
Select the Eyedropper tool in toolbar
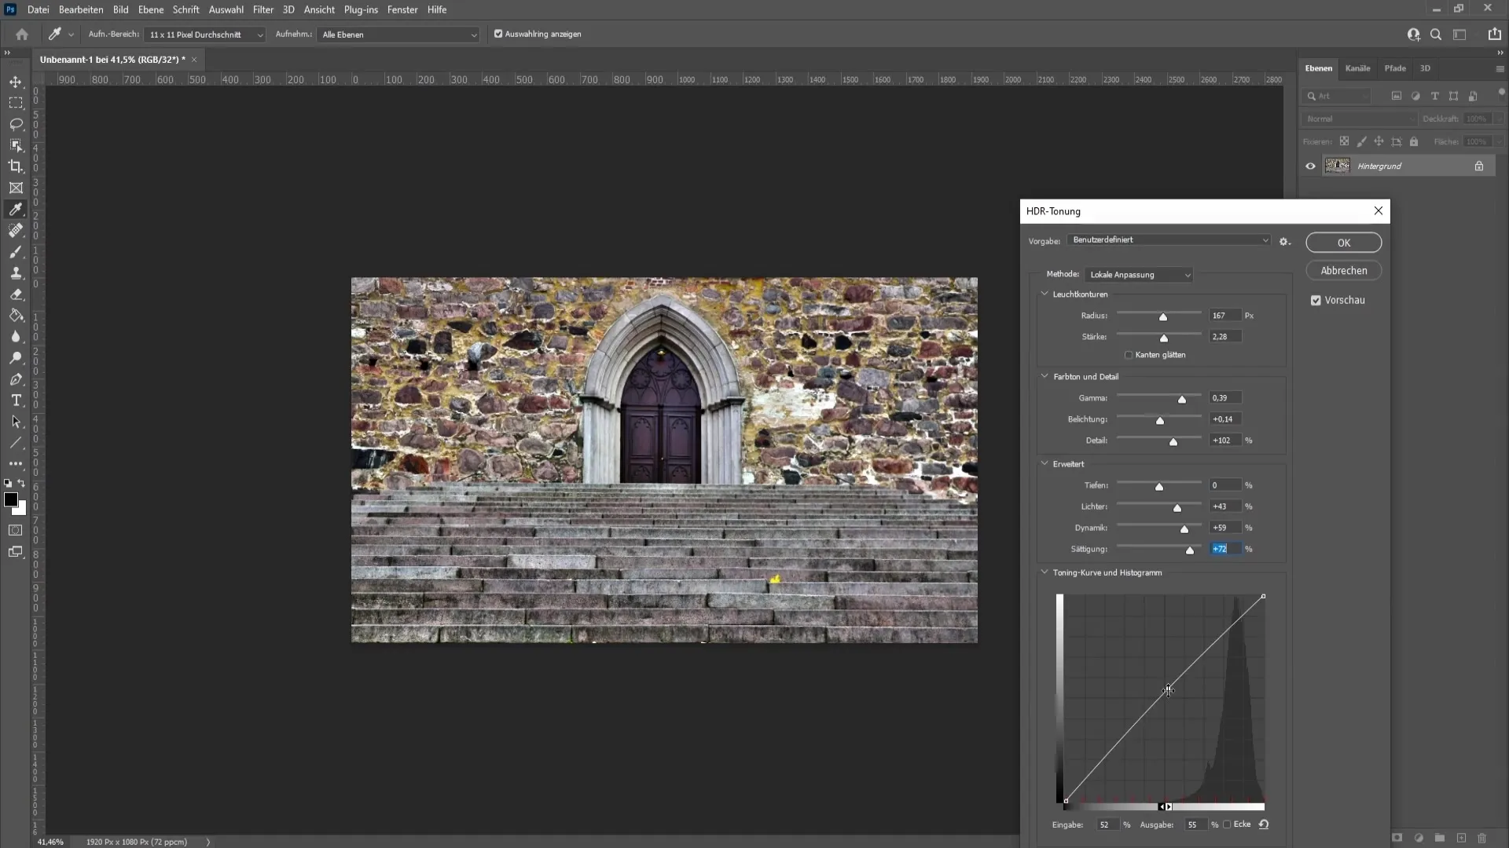click(x=16, y=209)
